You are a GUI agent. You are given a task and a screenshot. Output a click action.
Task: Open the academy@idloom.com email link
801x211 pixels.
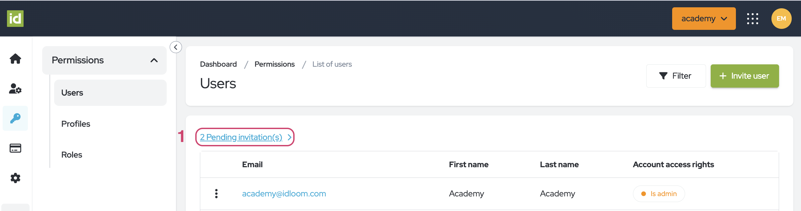[284, 194]
